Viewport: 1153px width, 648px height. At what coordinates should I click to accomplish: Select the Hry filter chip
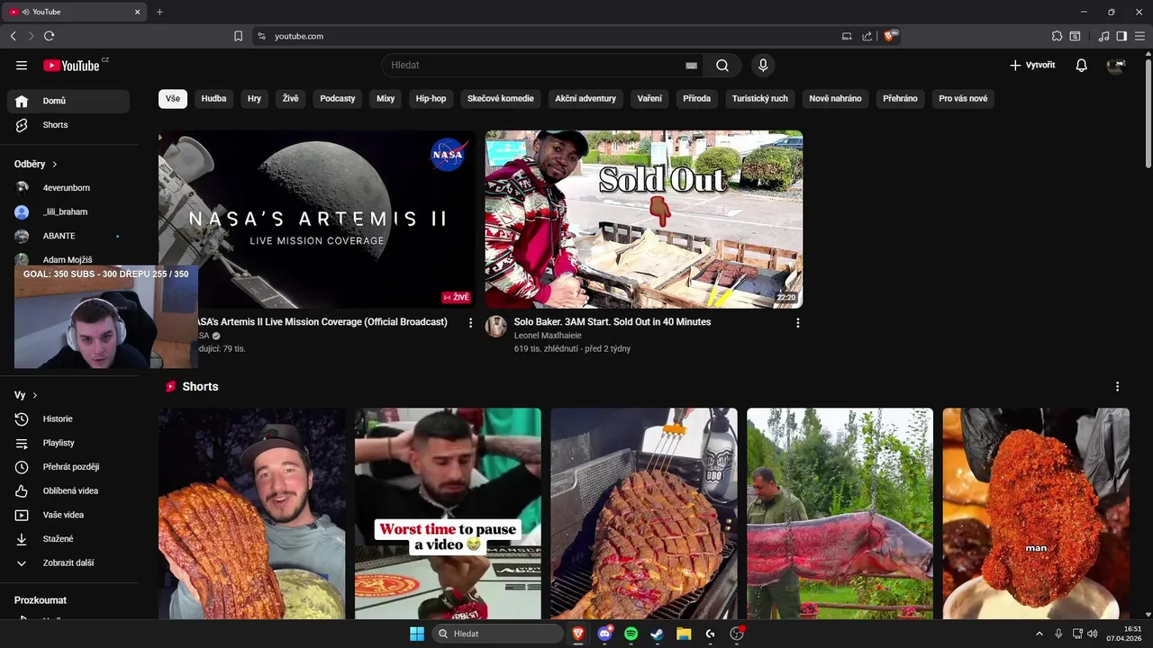(255, 99)
